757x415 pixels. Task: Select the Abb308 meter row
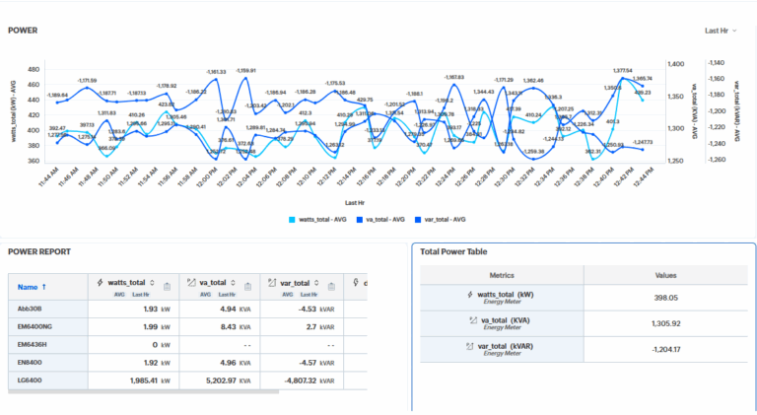30,310
